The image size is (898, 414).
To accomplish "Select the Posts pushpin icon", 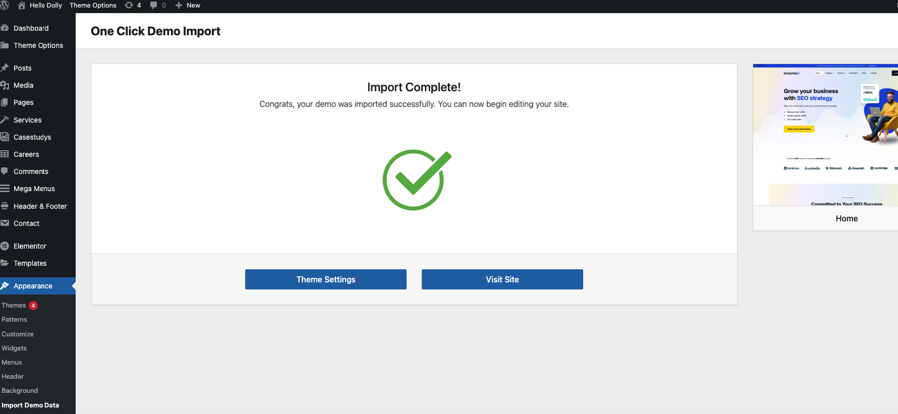I will point(5,68).
